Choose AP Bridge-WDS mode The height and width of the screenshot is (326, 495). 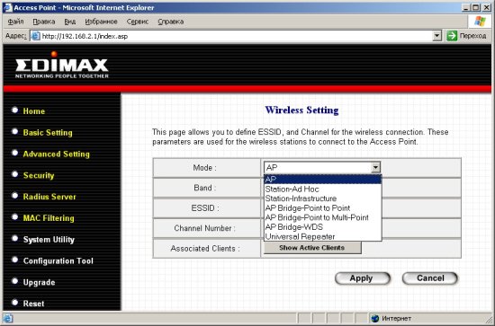[322, 227]
